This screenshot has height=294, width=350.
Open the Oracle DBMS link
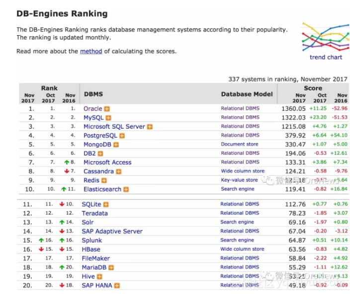[x=93, y=109]
